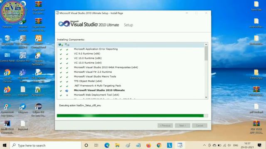Click ENG language indicator
The image size is (266, 149).
coord(236,145)
